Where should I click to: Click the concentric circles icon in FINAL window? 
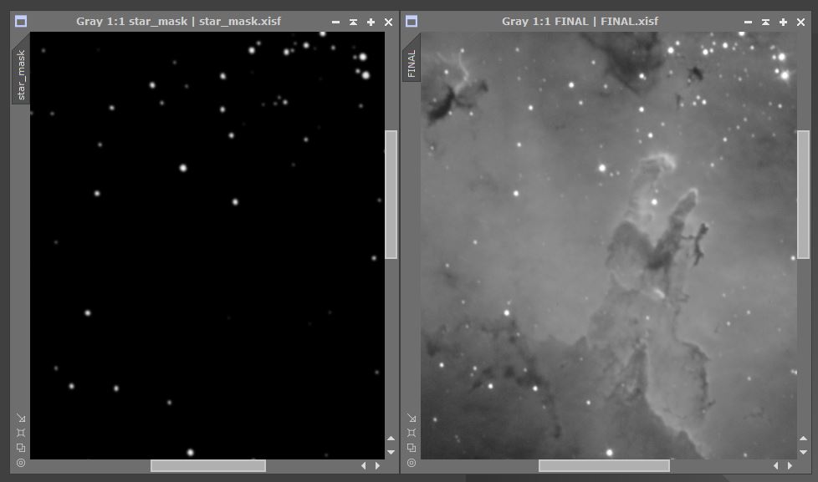point(412,463)
